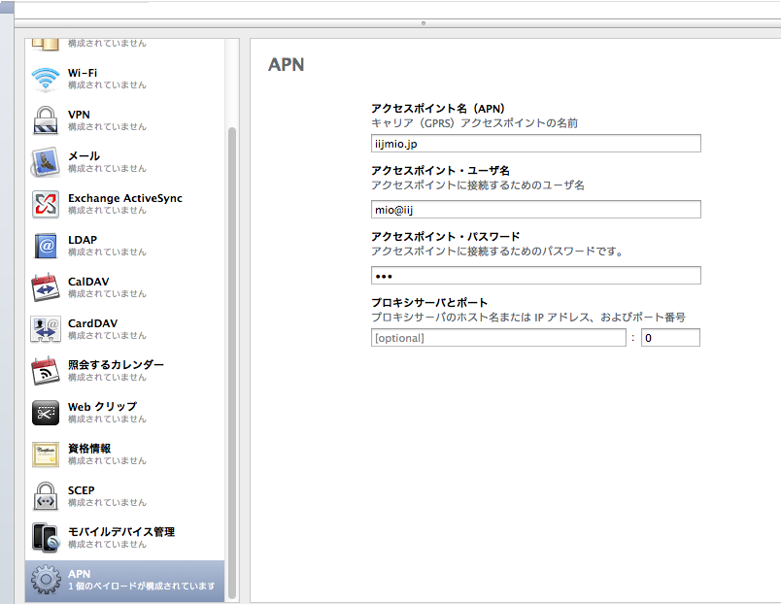Viewport: 781px width, 604px height.
Task: Open the Web クリップ scissors icon
Action: (46, 413)
